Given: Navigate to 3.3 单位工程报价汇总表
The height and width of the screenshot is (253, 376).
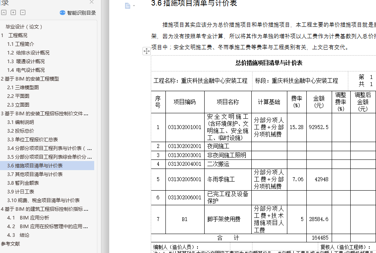Looking at the screenshot, I should [32, 139].
